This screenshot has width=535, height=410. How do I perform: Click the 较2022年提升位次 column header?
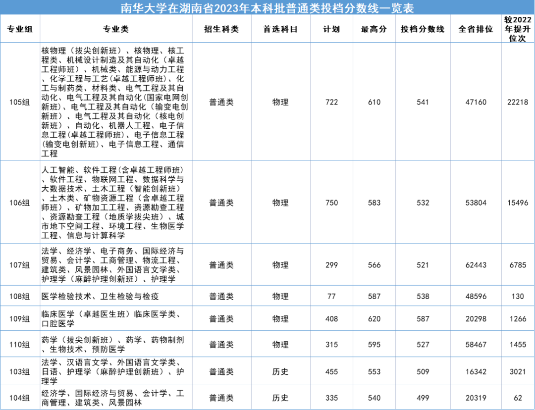point(517,29)
